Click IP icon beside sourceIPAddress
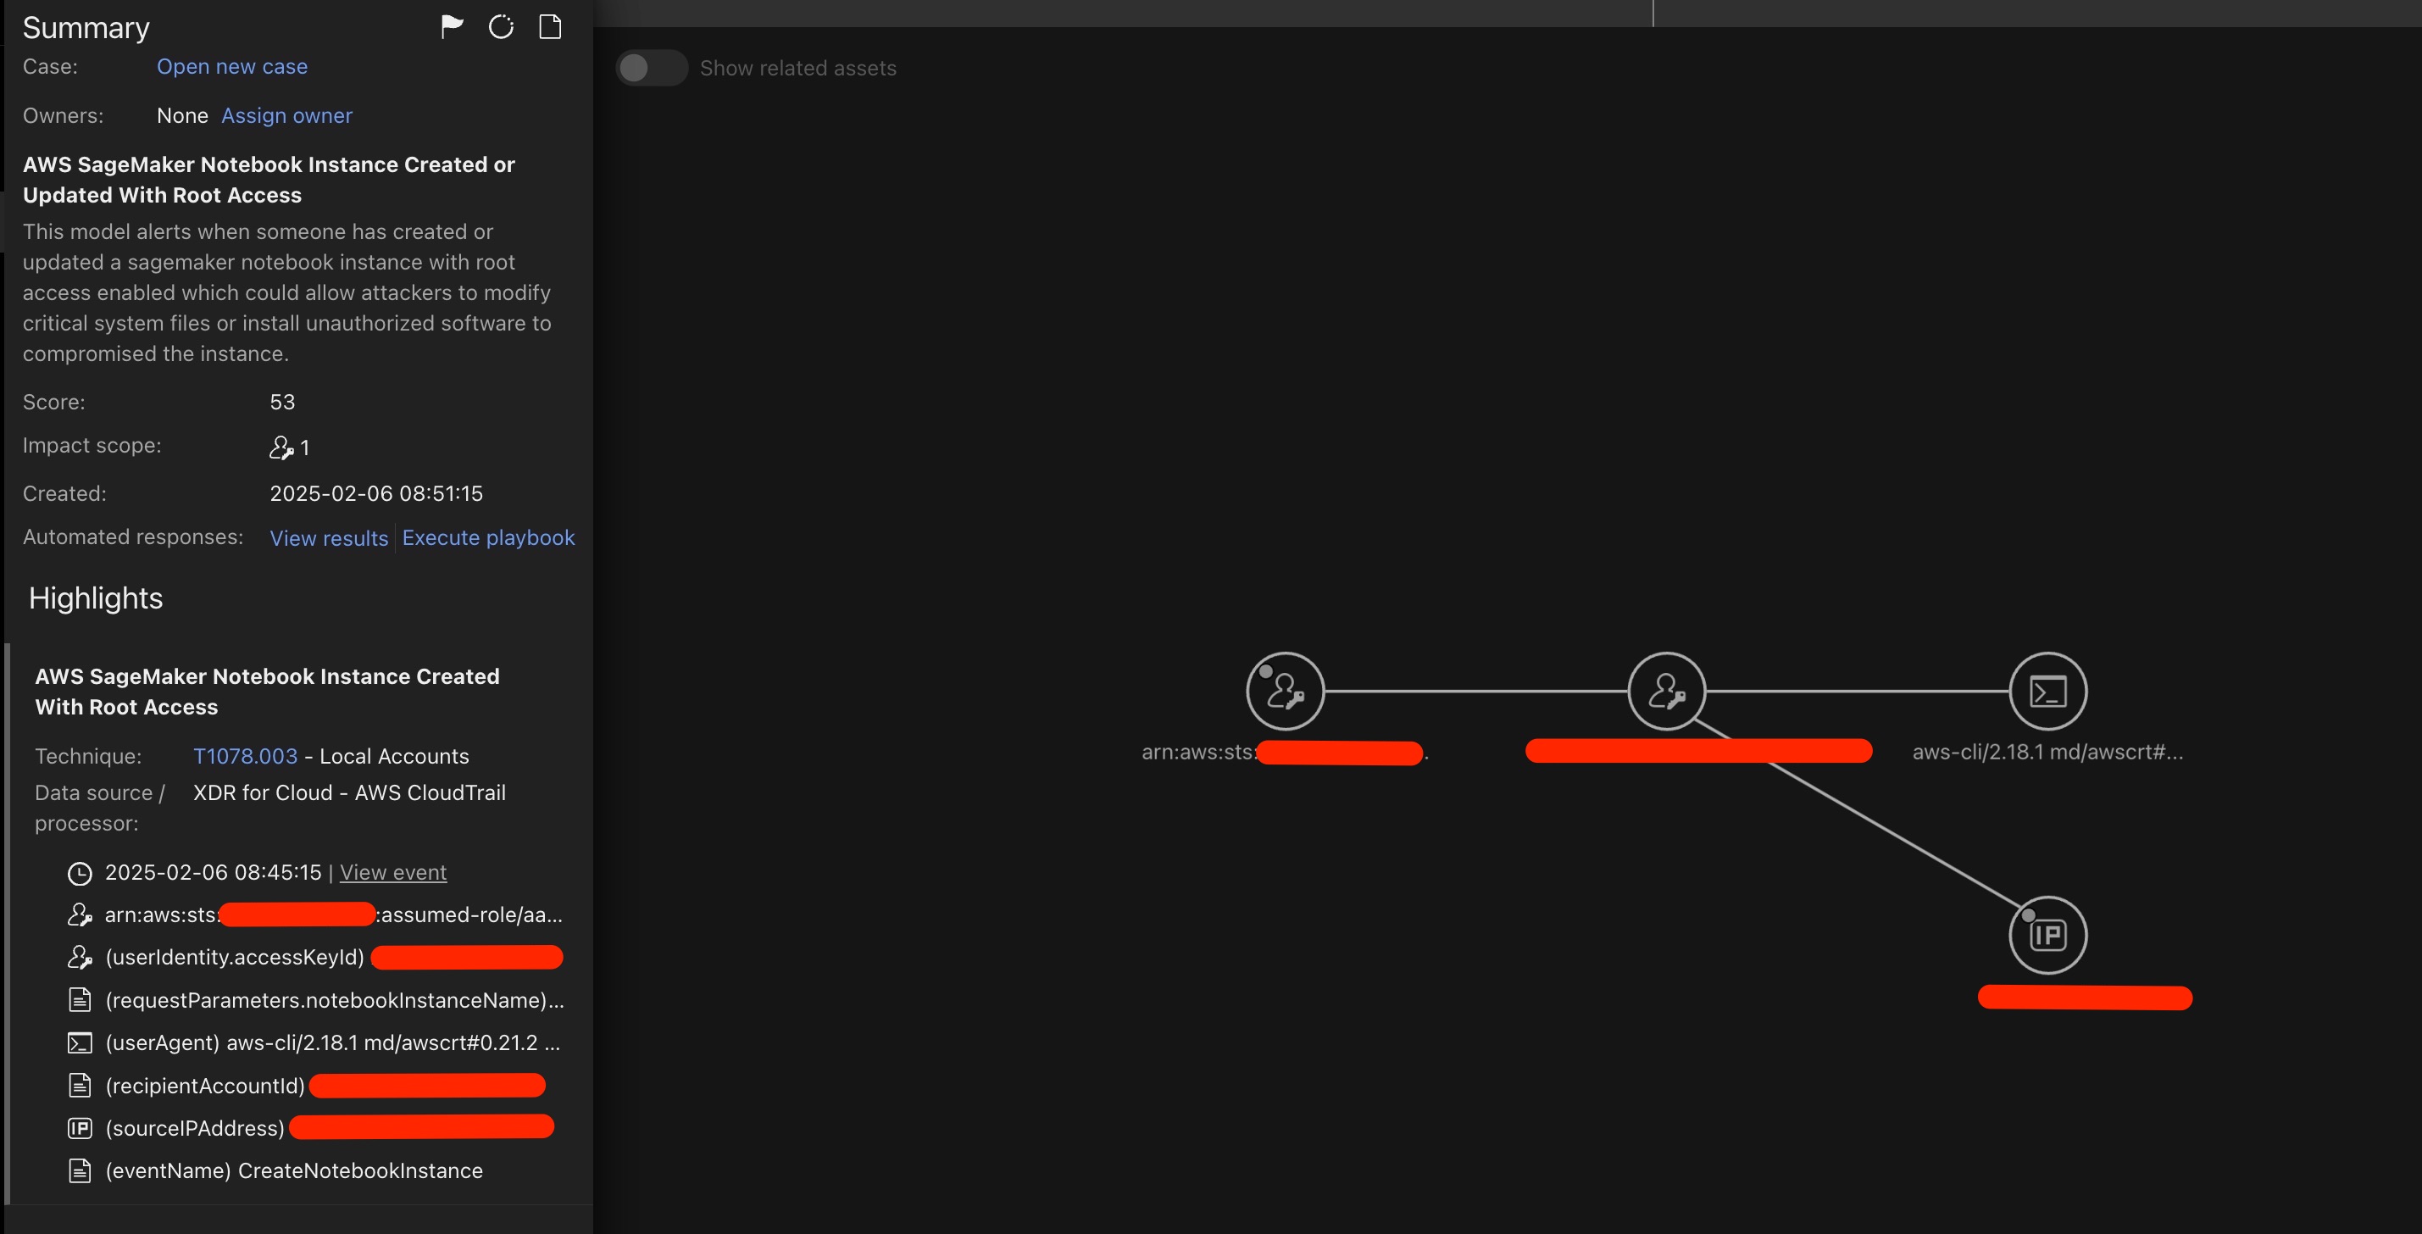Image resolution: width=2422 pixels, height=1234 pixels. (x=80, y=1129)
